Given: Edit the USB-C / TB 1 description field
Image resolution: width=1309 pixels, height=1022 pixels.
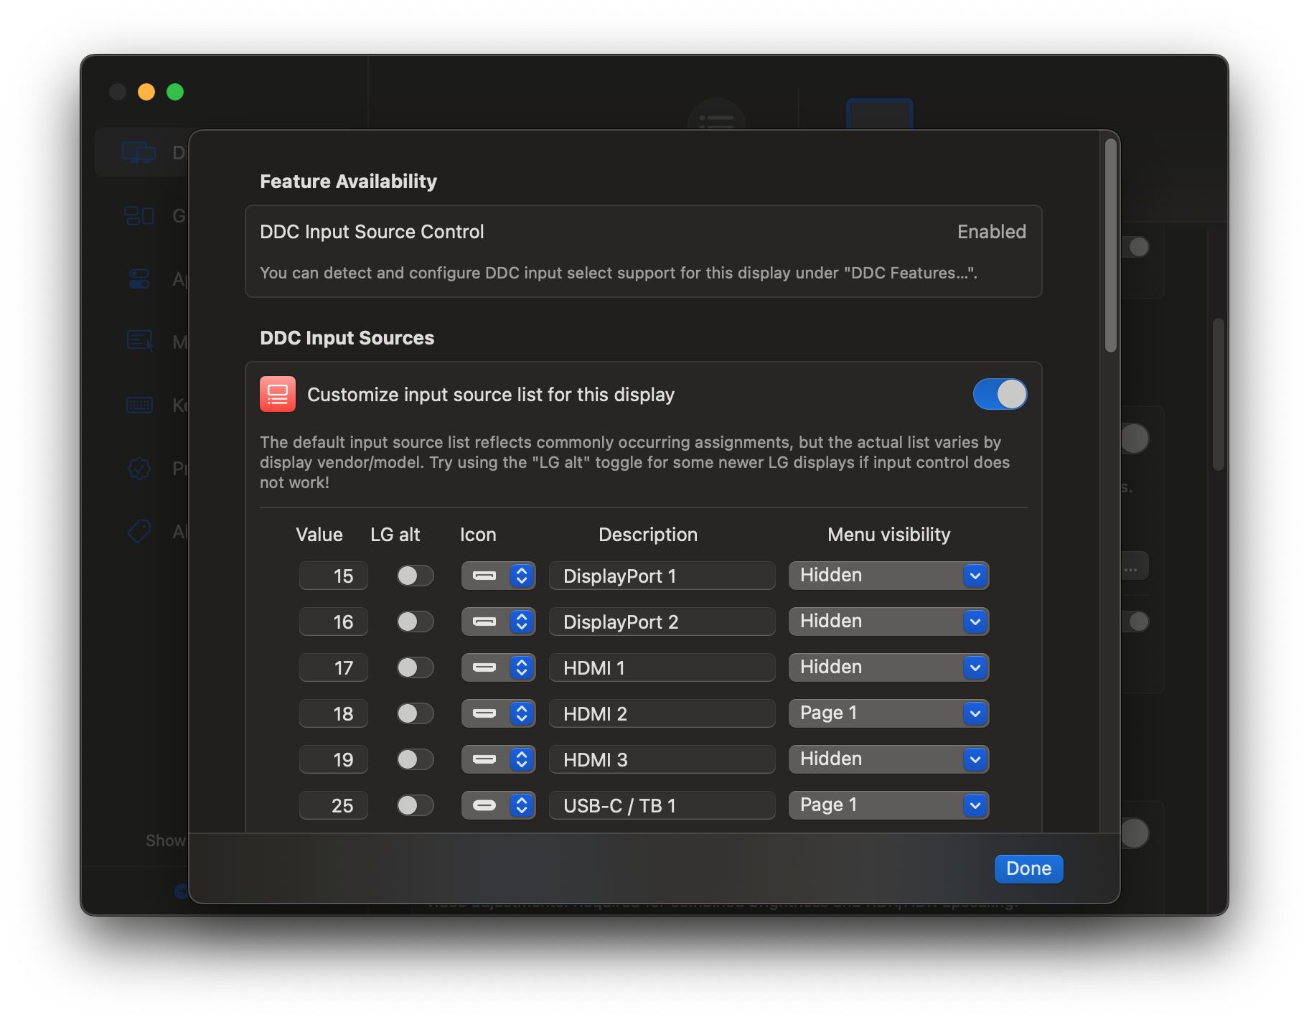Looking at the screenshot, I should (662, 805).
